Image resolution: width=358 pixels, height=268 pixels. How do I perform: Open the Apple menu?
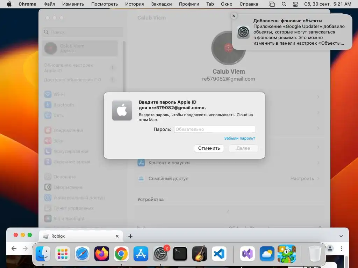tap(9, 4)
